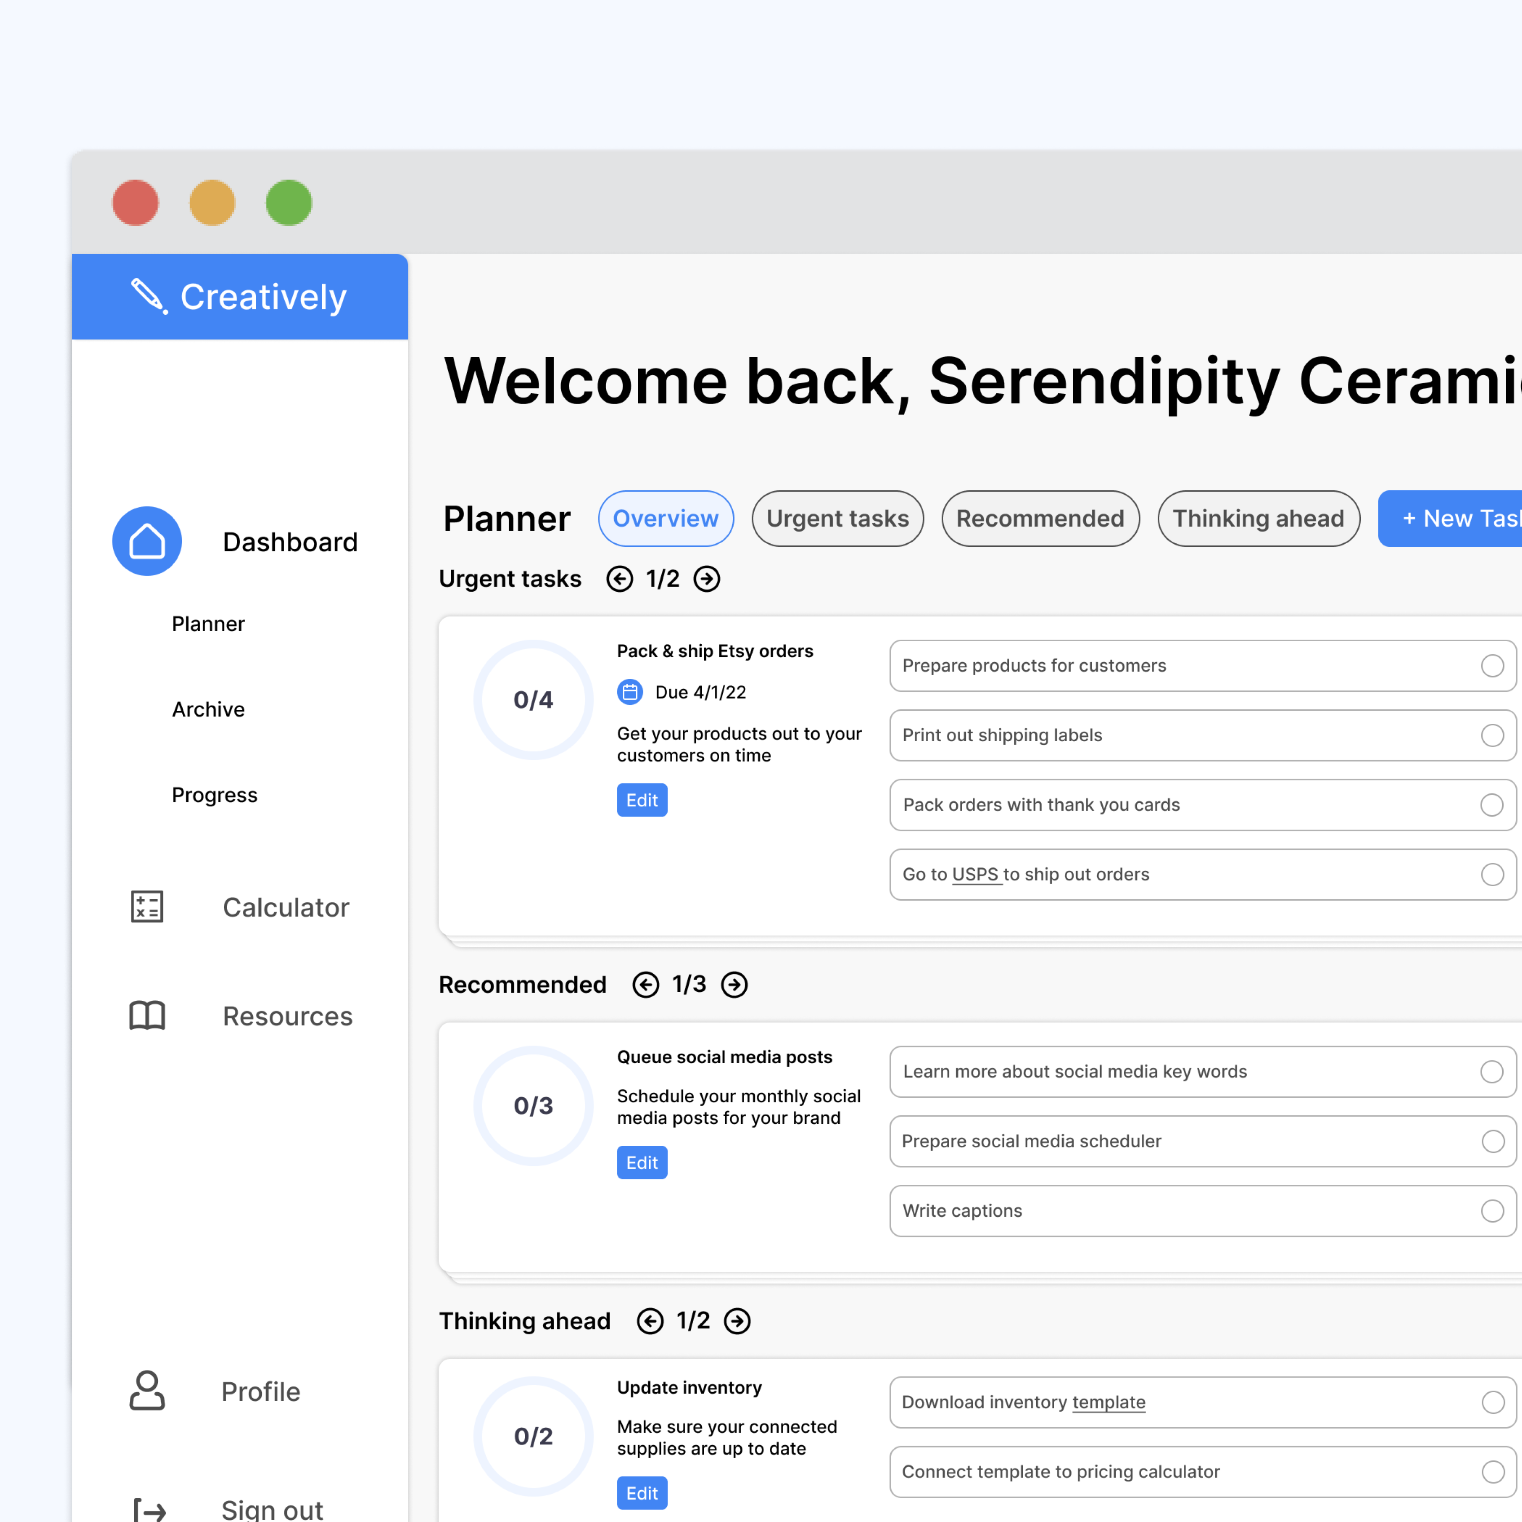Edit the Pack & ship Etsy orders task
This screenshot has width=1522, height=1522.
click(642, 801)
